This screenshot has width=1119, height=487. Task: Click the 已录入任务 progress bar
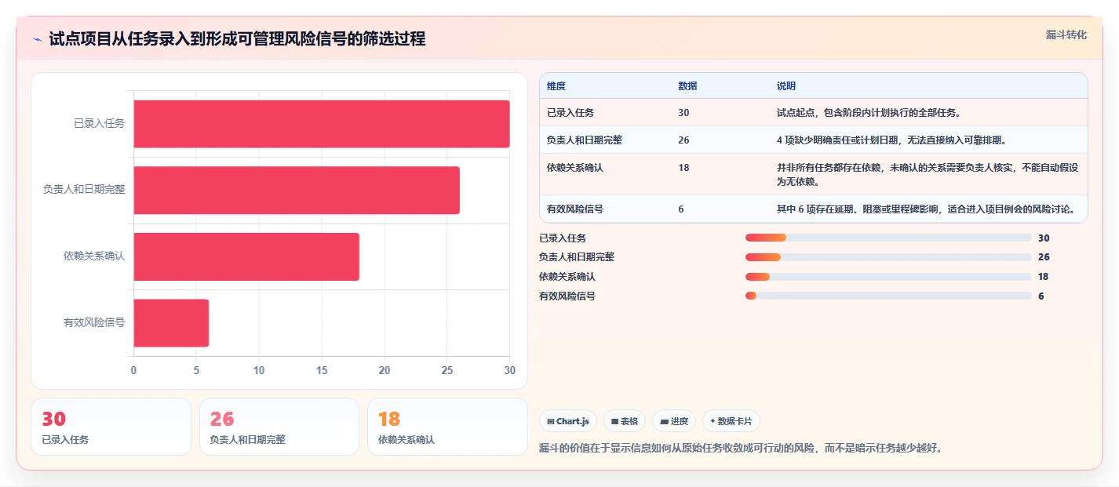coord(888,238)
